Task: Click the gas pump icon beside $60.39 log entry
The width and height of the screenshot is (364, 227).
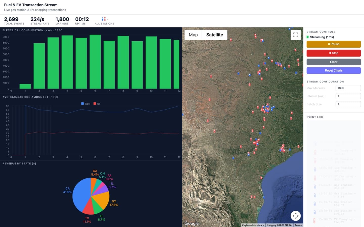Action: [315, 212]
